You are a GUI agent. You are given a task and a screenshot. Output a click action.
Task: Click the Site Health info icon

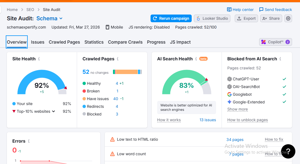tap(39, 59)
